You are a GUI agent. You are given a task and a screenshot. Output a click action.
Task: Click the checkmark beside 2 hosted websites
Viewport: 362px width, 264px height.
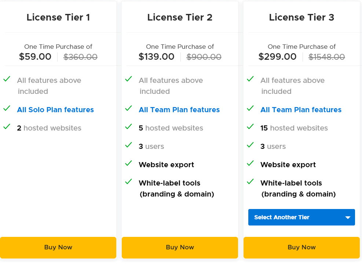point(7,126)
